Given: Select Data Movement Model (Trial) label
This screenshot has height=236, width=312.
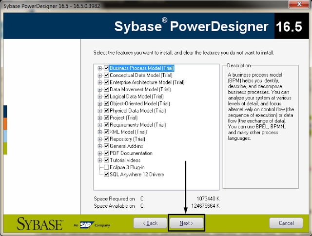Looking at the screenshot, I should click(140, 89).
